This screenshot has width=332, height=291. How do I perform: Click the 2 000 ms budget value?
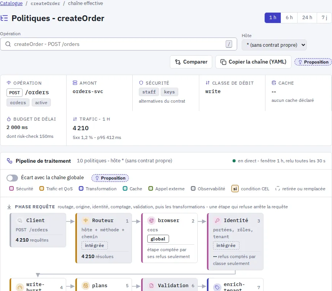tap(17, 128)
